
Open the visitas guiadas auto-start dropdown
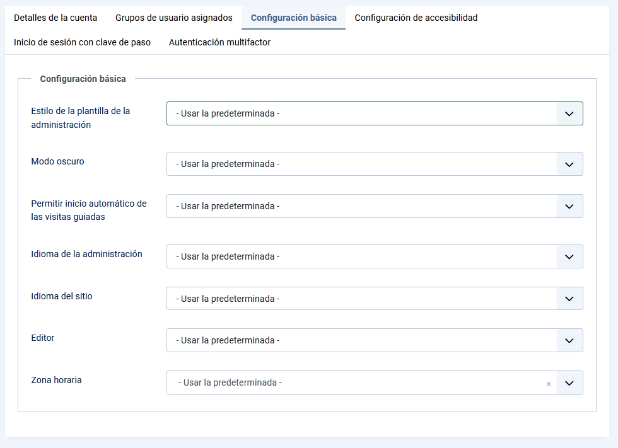coord(374,206)
